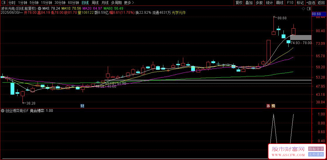Image resolution: width=327 pixels, height=160 pixels.
Task: Open the 统计 statistics button
Action: coord(269,3)
